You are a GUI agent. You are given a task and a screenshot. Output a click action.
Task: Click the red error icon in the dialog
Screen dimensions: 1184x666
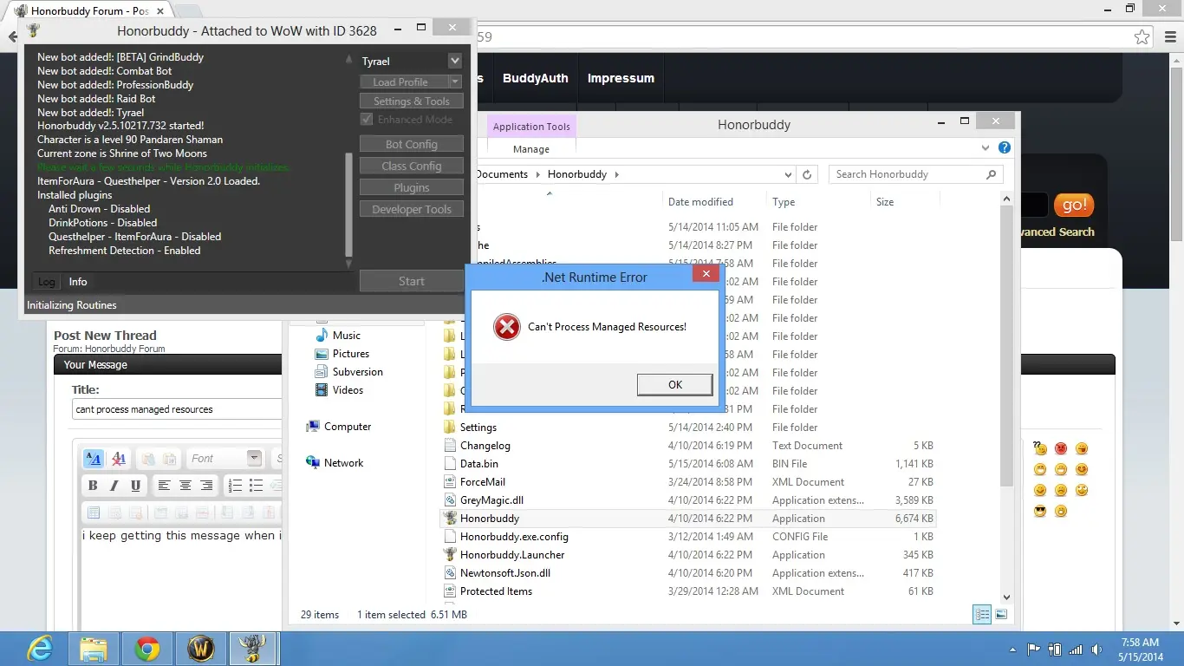pos(506,327)
